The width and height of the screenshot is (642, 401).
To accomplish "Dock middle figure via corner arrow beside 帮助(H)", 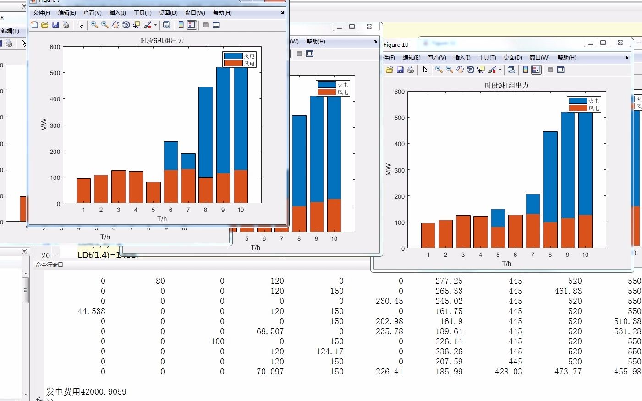I will (376, 42).
